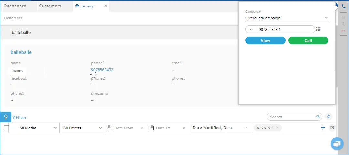The height and width of the screenshot is (155, 349).
Task: Switch to the Customers tab
Action: coord(50,6)
